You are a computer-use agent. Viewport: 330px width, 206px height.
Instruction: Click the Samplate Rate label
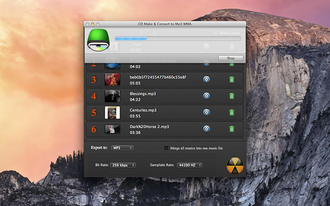(162, 165)
